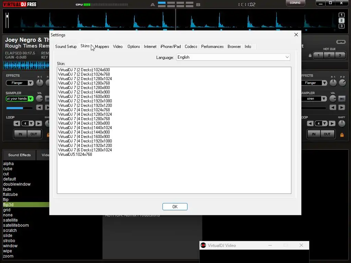Previous sample arrow on right sampler
Image resolution: width=351 pixels, height=263 pixels.
coord(333,108)
